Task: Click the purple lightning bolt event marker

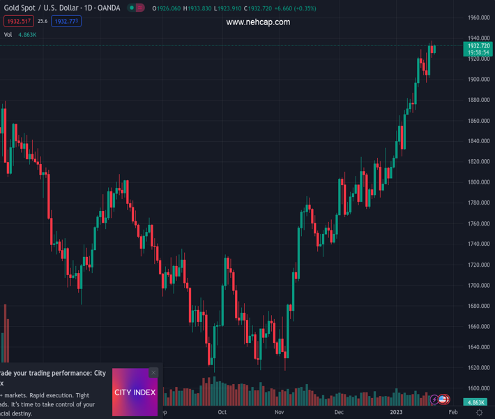Action: (435, 399)
